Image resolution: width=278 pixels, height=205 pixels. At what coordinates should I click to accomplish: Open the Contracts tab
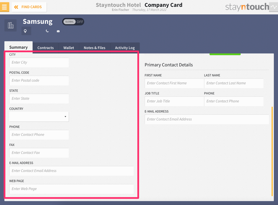(46, 48)
